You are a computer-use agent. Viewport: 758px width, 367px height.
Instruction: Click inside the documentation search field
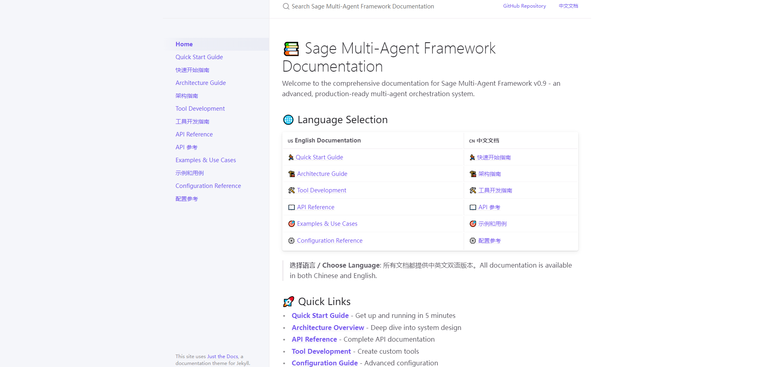coord(362,6)
